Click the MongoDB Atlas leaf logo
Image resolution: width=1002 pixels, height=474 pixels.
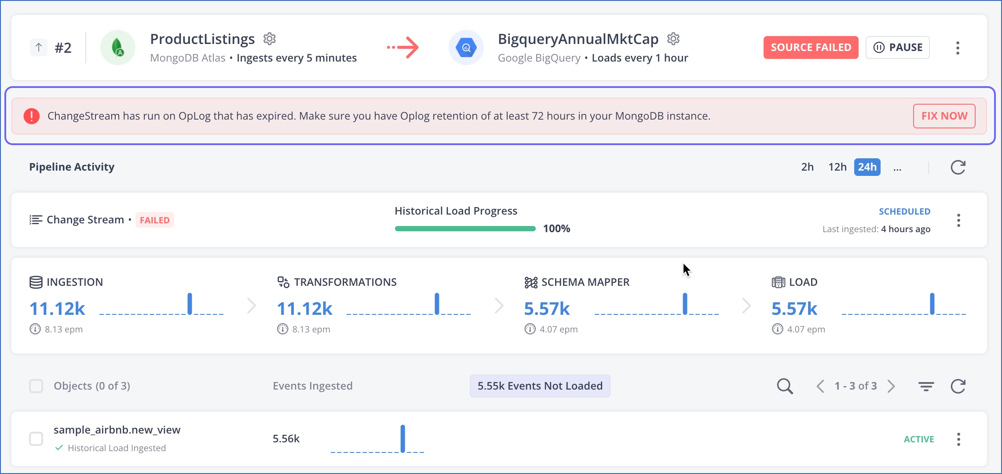click(x=117, y=47)
